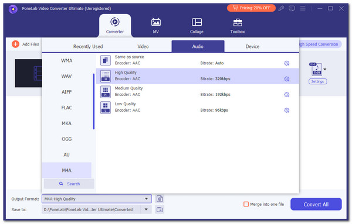
Task: Open settings gear for Same as source
Action: [x=287, y=63]
